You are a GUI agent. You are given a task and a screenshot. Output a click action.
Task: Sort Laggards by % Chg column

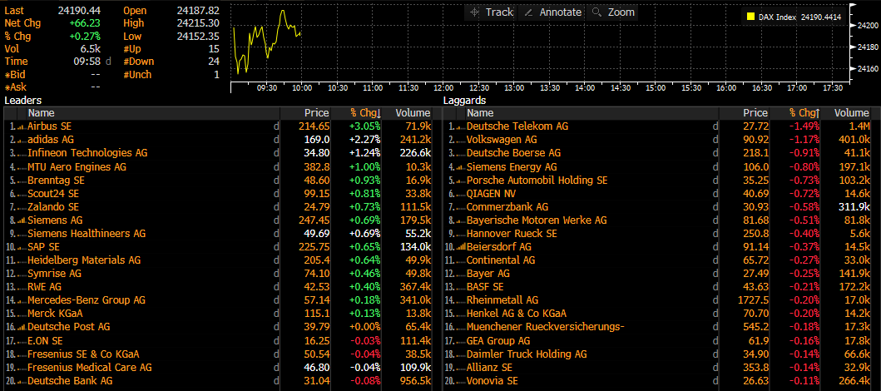[x=804, y=113]
